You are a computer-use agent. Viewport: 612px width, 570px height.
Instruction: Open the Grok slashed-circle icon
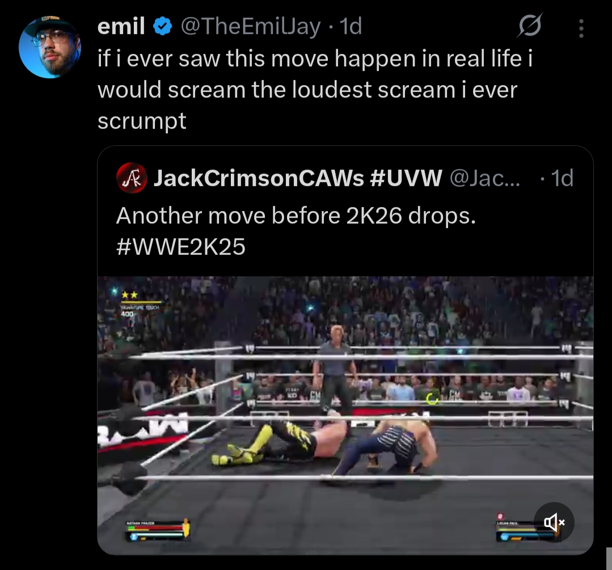click(x=530, y=26)
